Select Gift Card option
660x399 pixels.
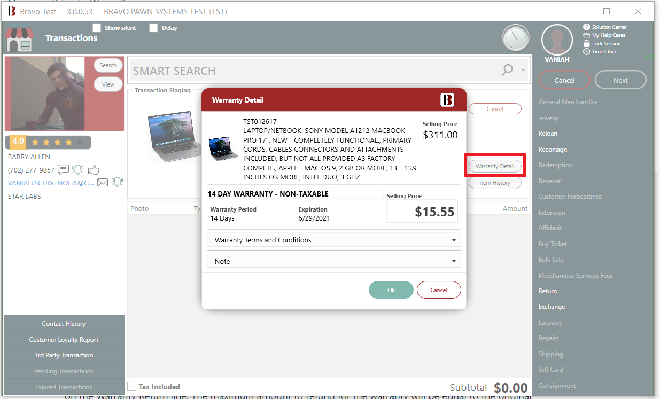click(550, 370)
